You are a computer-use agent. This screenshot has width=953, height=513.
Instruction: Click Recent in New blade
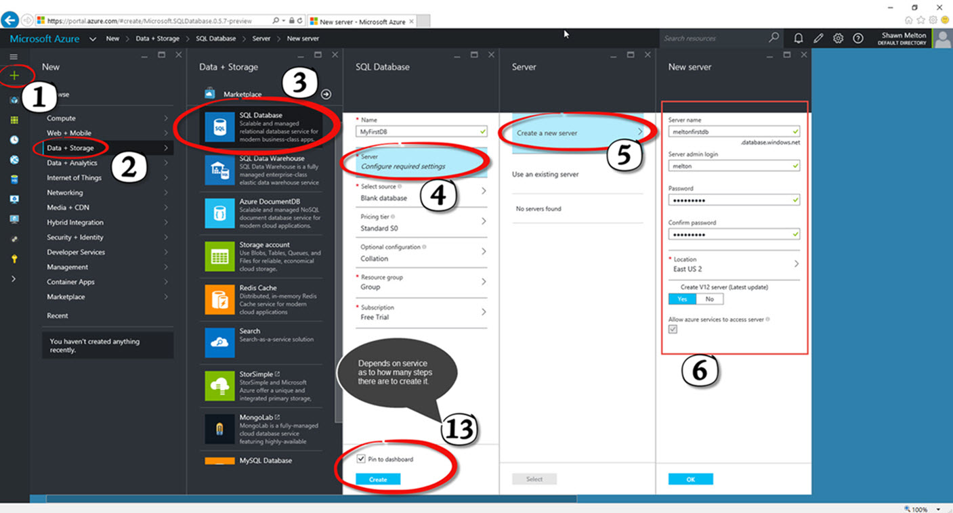pyautogui.click(x=58, y=316)
